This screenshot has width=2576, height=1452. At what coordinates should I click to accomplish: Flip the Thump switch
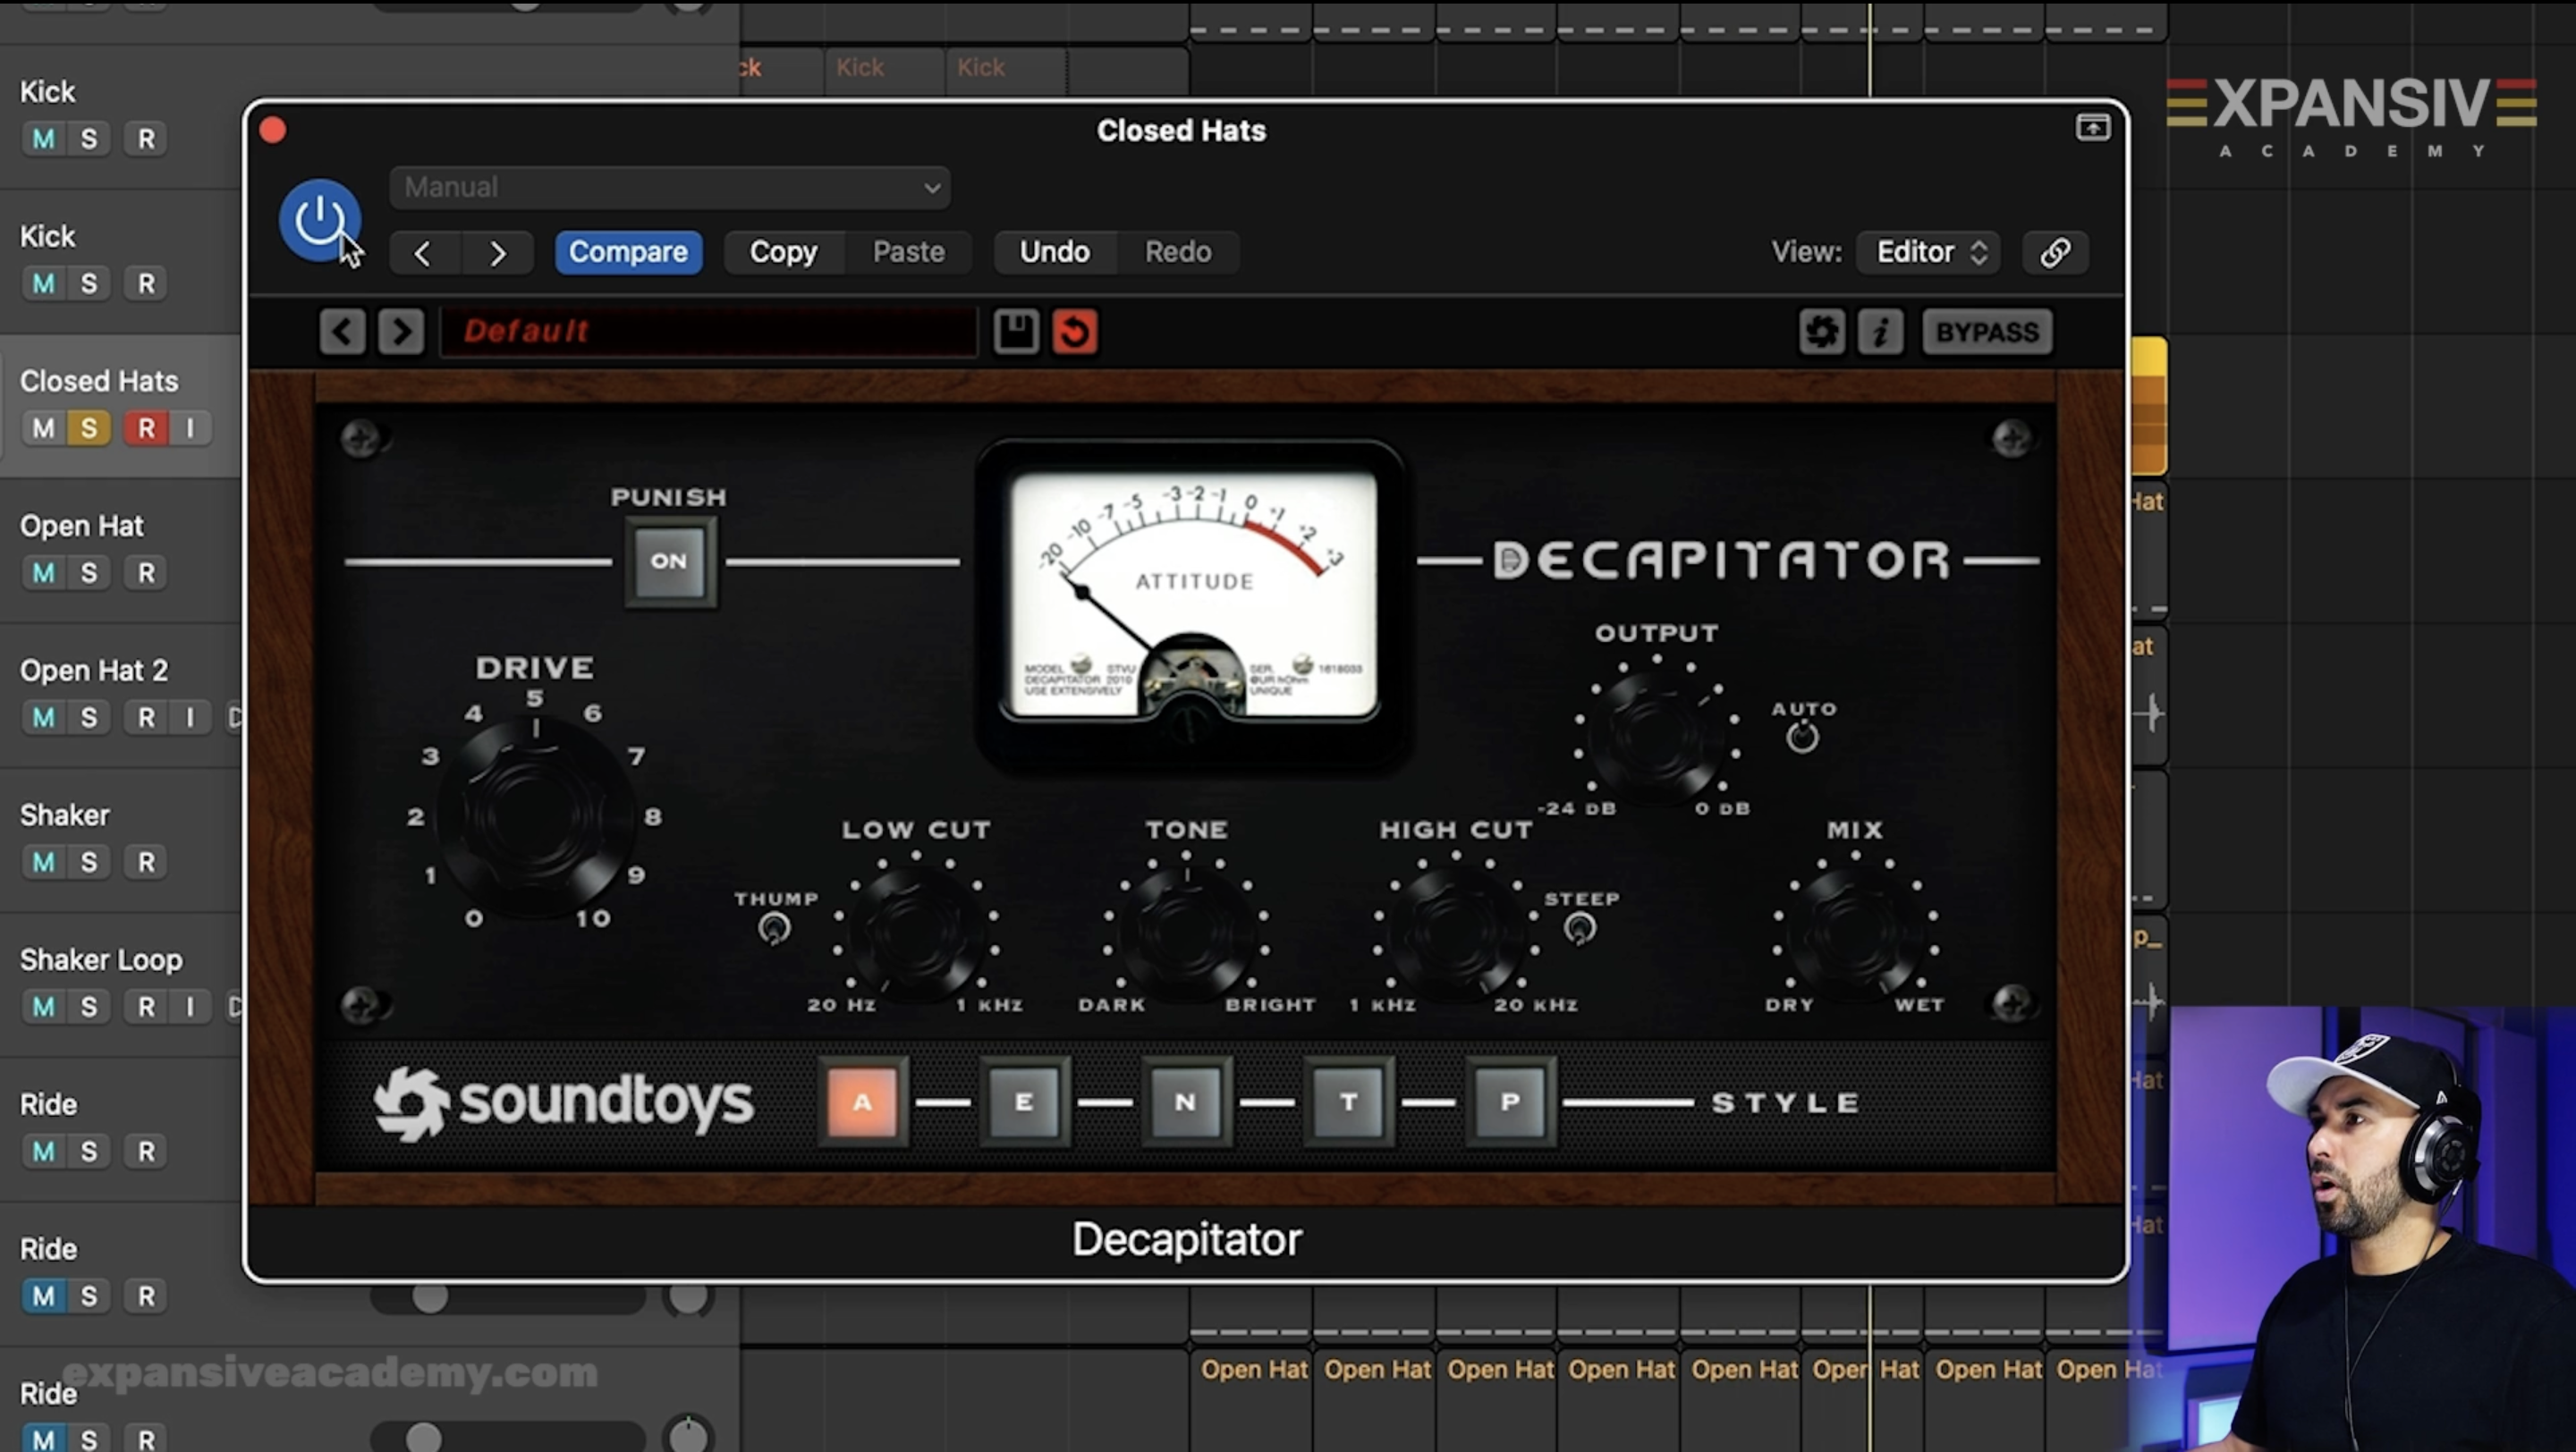tap(774, 928)
